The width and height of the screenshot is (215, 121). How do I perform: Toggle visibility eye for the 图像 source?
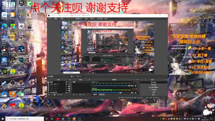tap(66, 82)
